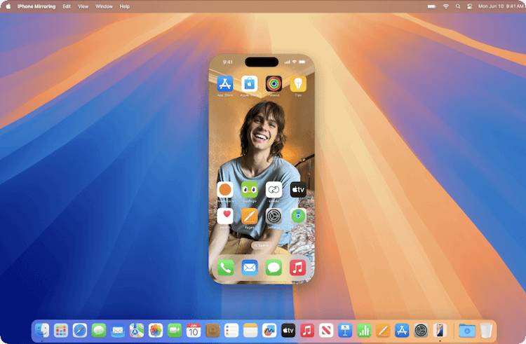Open Contacts from the Mac Dock
This screenshot has height=344, width=526.
tap(213, 331)
